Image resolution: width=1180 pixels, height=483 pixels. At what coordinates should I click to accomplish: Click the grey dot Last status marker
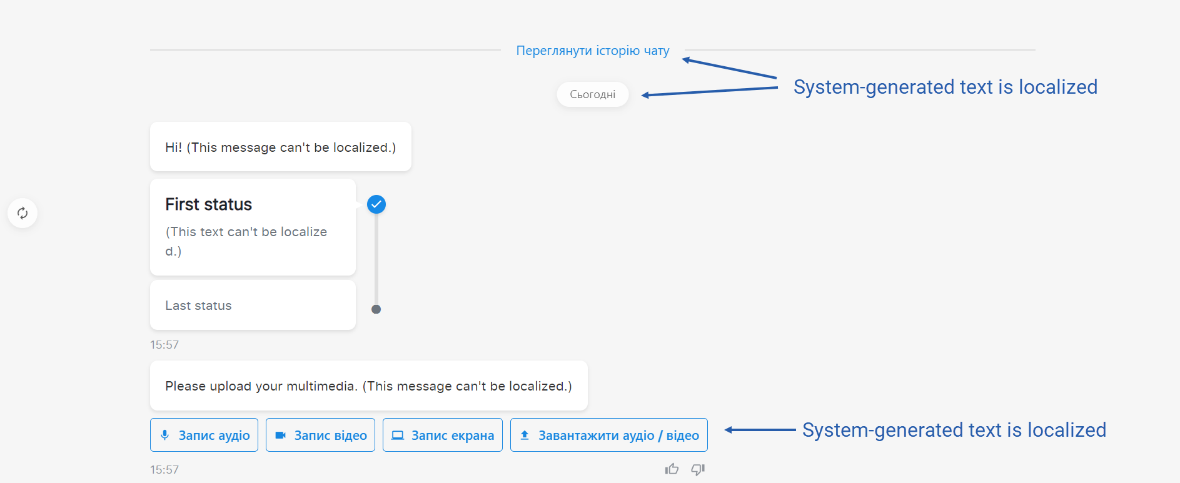[x=376, y=309]
